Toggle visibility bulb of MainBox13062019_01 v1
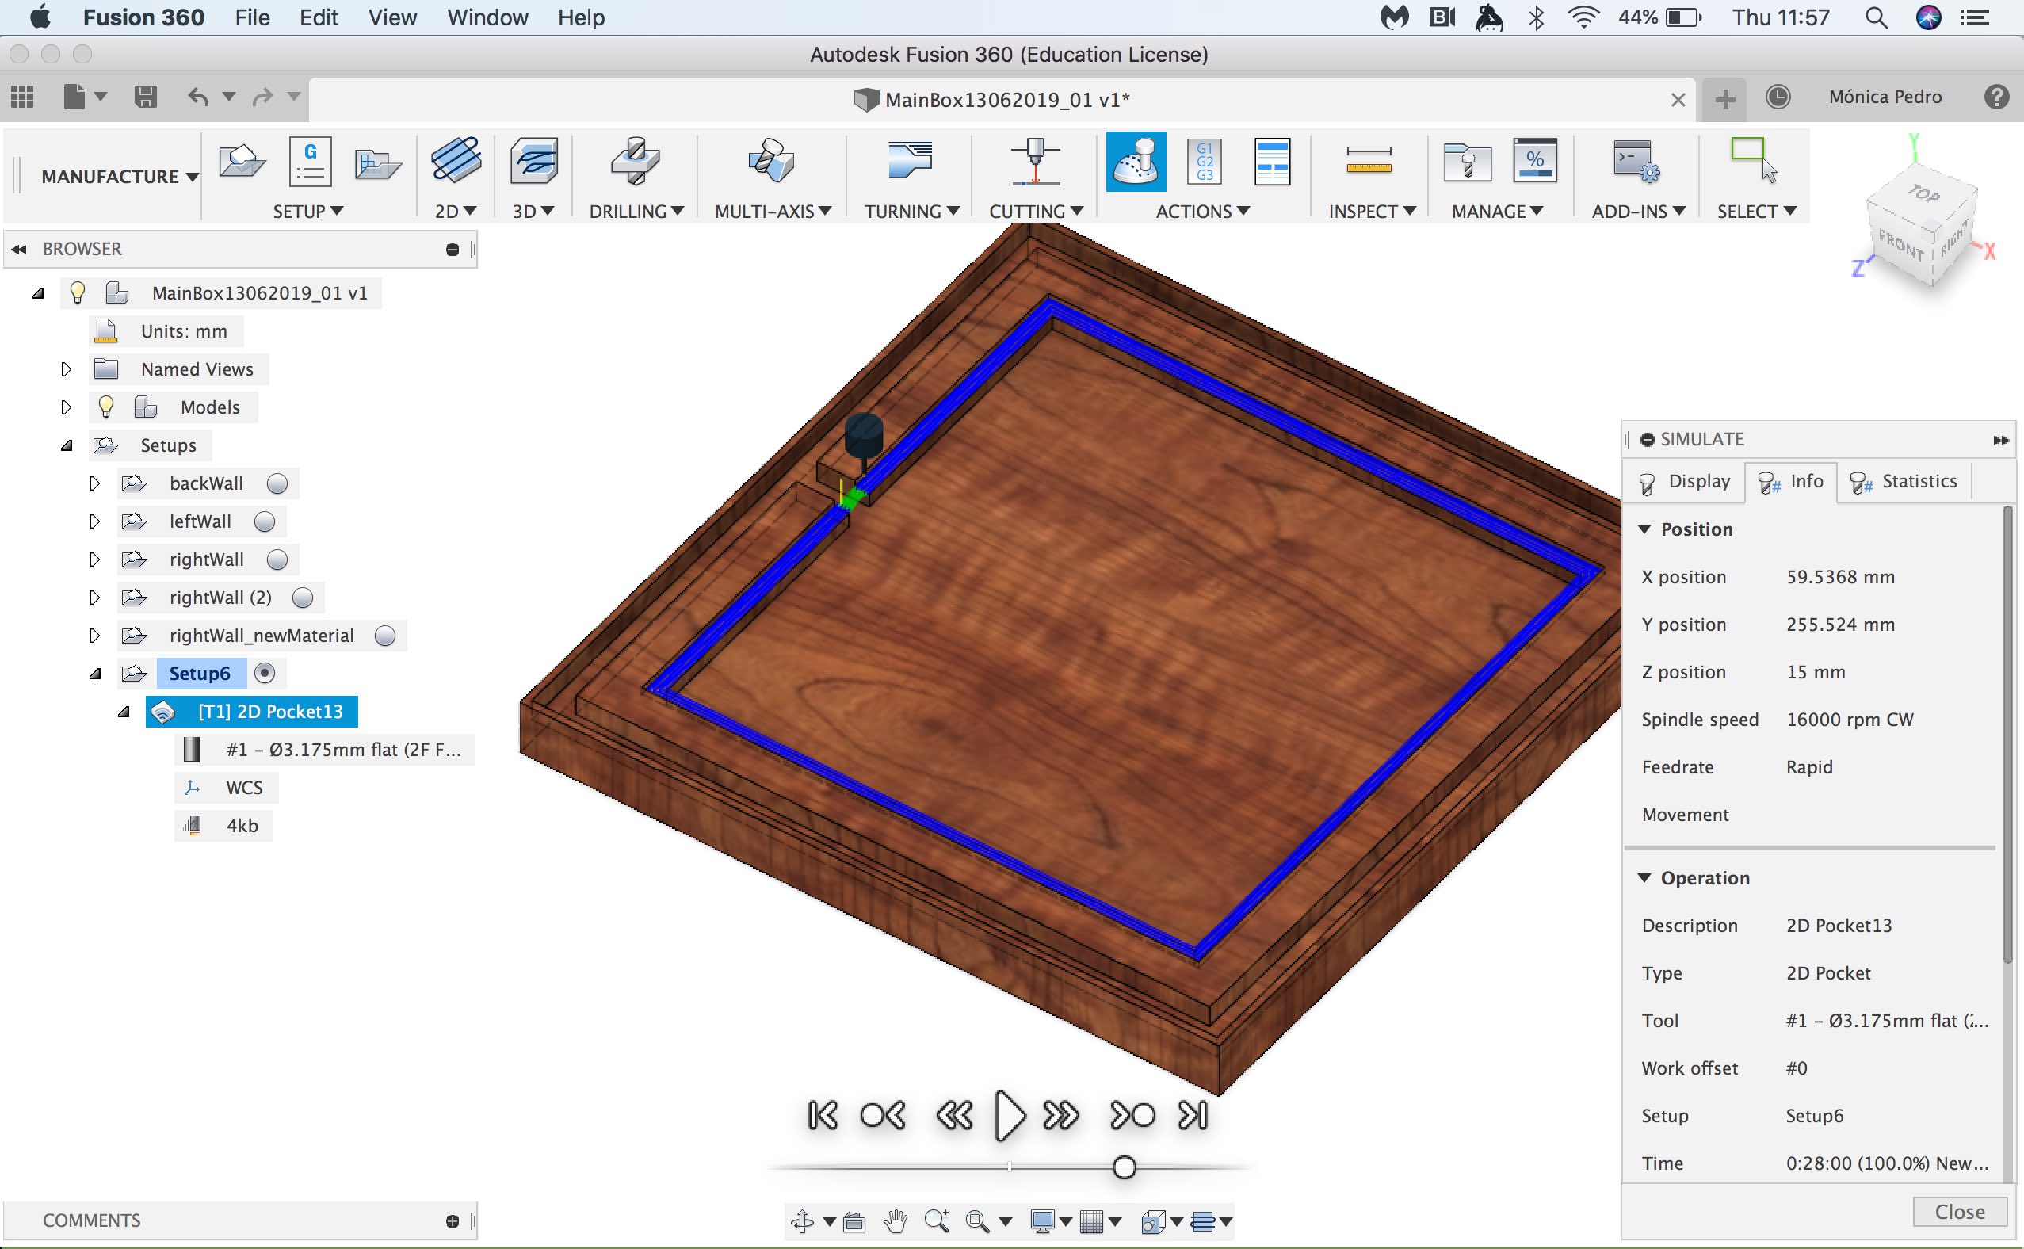 pyautogui.click(x=78, y=292)
